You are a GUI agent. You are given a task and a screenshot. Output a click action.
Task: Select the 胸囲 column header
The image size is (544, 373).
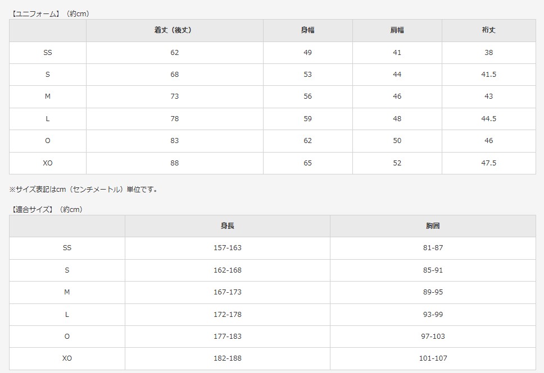(433, 226)
